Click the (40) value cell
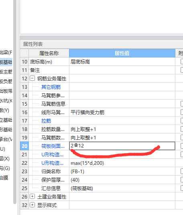 click(122, 180)
